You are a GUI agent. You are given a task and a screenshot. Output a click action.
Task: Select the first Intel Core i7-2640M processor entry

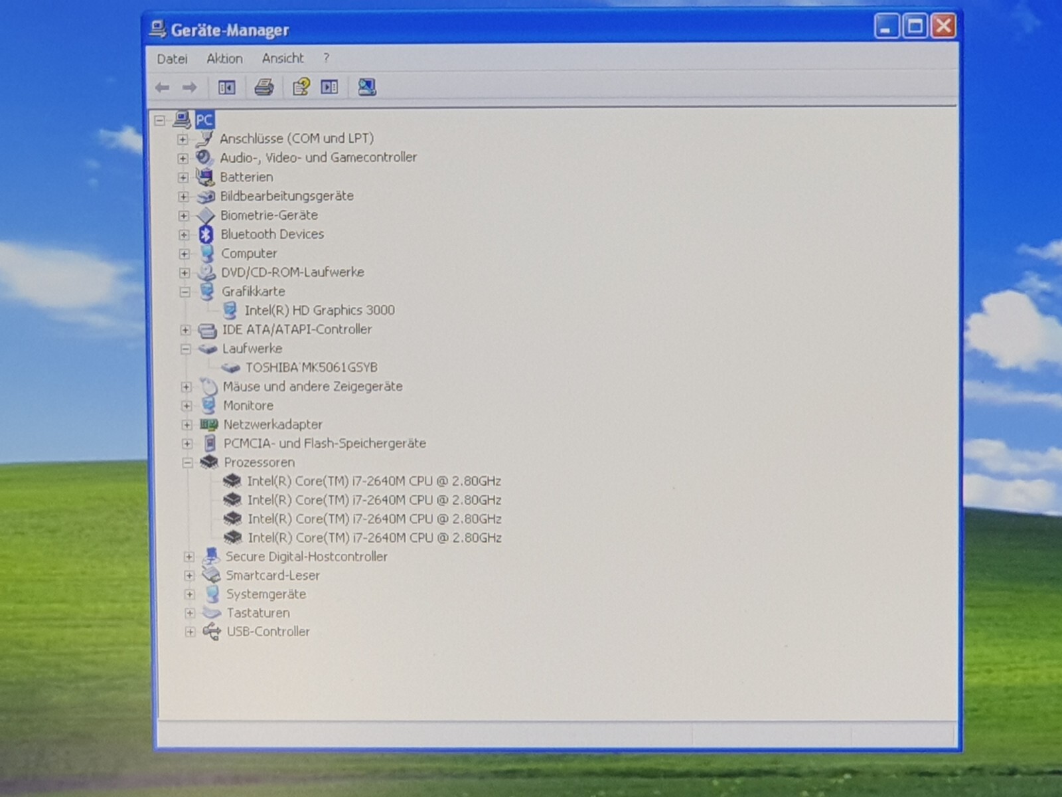click(374, 481)
